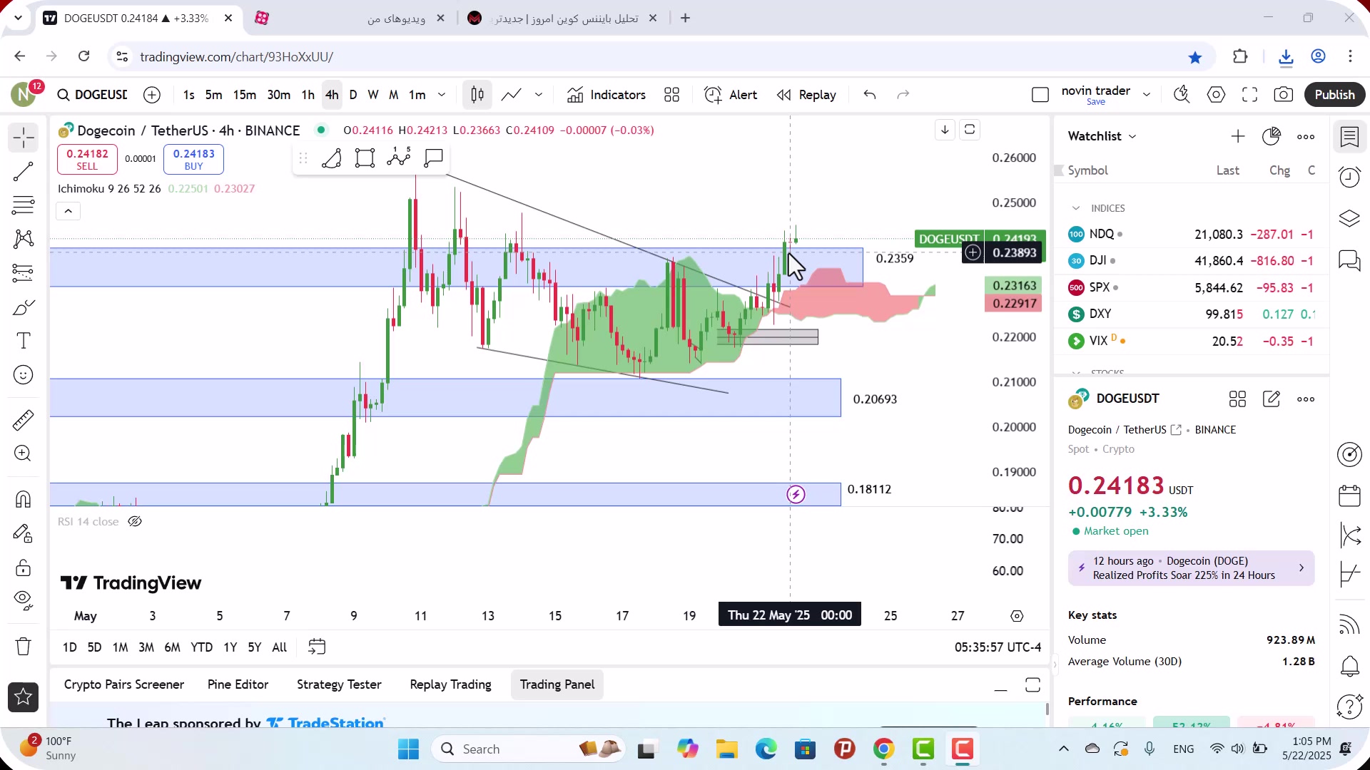Screen dimensions: 1370x770
Task: Publish the chart idea
Action: pos(1334,95)
